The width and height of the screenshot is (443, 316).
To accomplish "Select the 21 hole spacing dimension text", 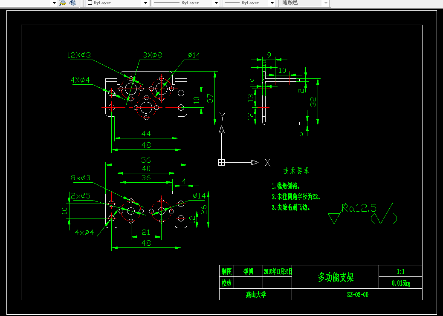I will [146, 233].
